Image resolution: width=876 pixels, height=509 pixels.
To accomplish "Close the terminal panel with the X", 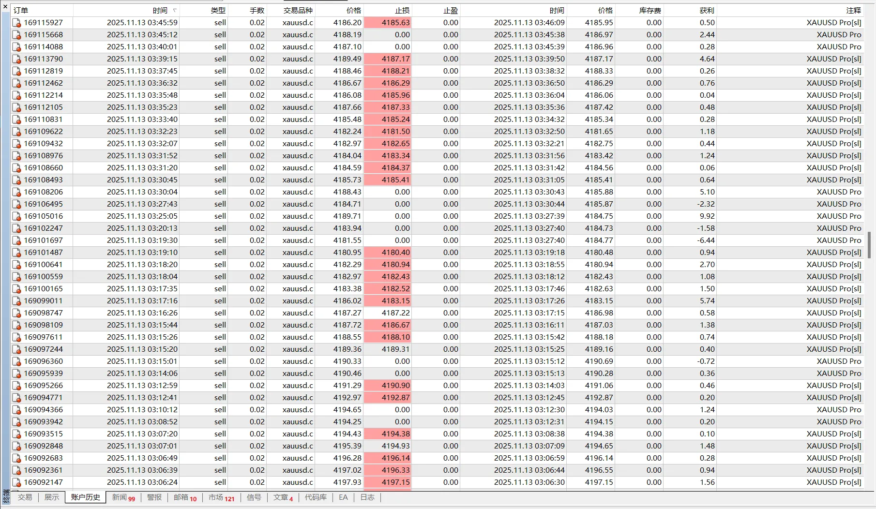I will pyautogui.click(x=5, y=6).
